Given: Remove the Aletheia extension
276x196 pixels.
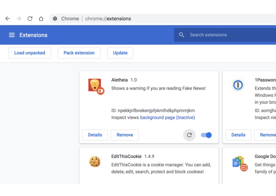Looking at the screenshot, I should (125, 135).
